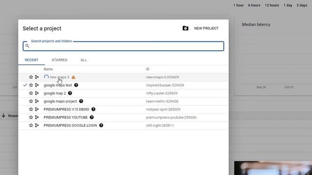Image resolution: width=312 pixels, height=175 pixels.
Task: Click project icon beside google maps test
Action: click(37, 85)
